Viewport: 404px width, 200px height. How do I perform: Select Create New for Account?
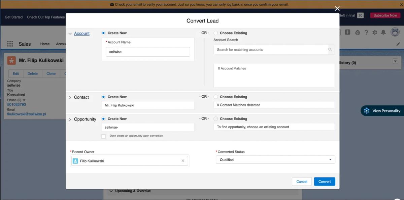103,33
